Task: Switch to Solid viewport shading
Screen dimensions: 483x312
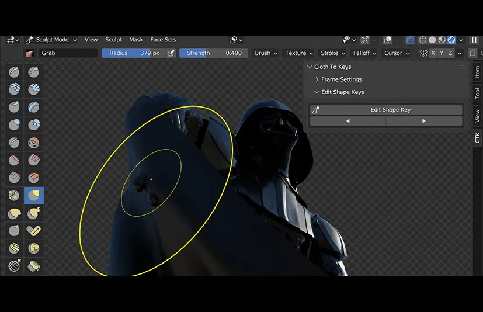Action: click(x=433, y=40)
